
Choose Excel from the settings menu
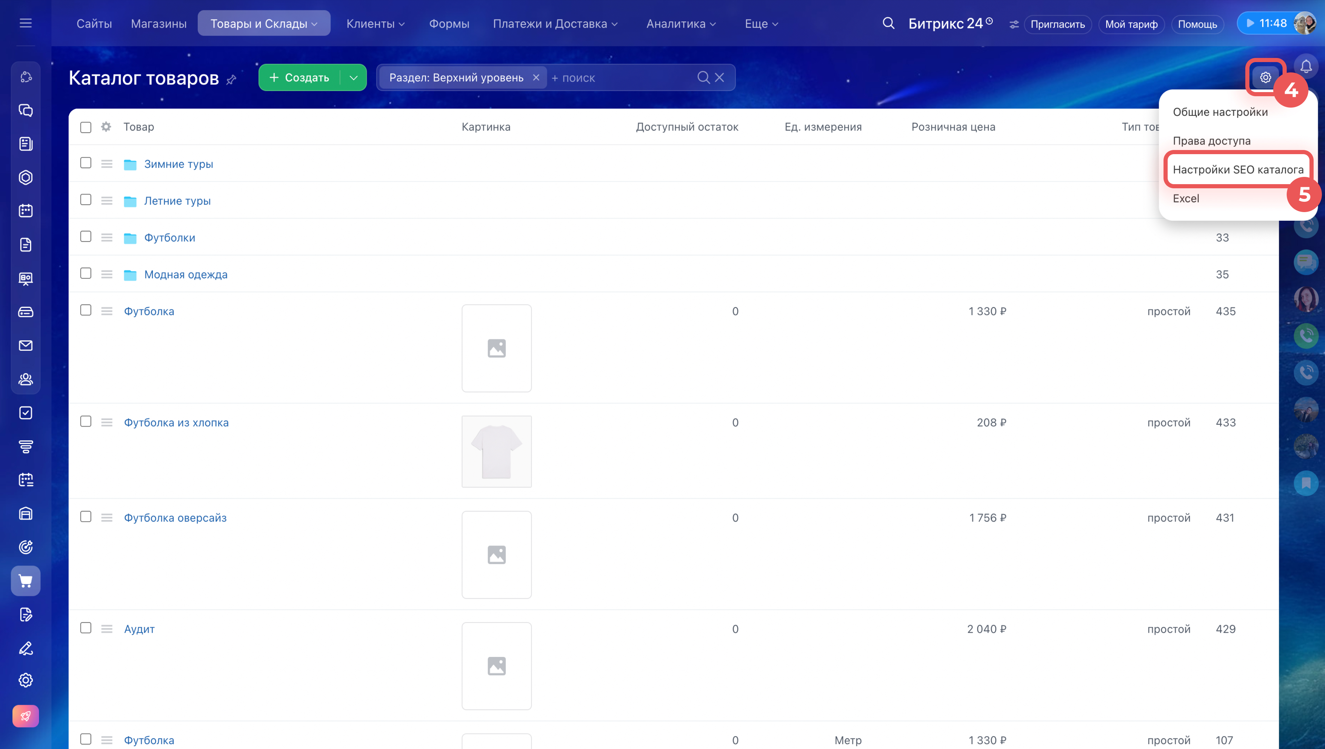(x=1186, y=199)
